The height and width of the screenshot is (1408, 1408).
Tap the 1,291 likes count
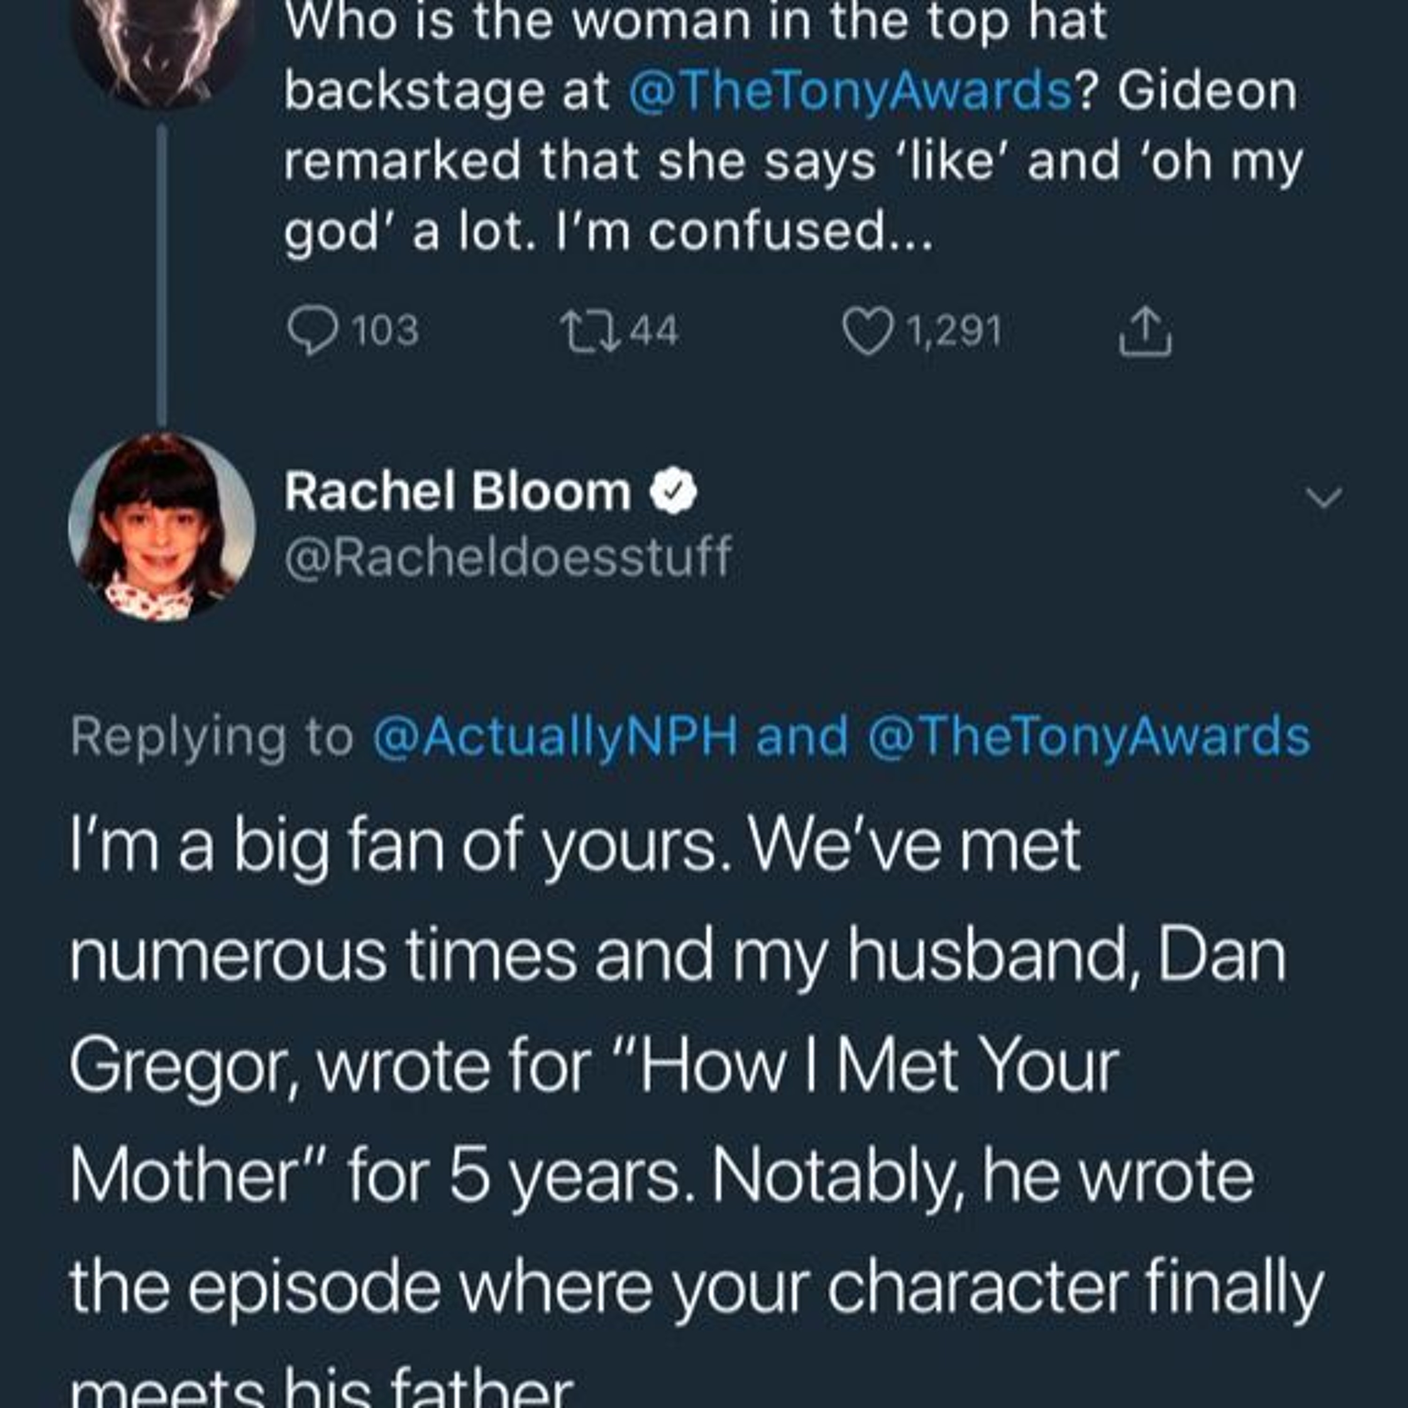pos(954,332)
